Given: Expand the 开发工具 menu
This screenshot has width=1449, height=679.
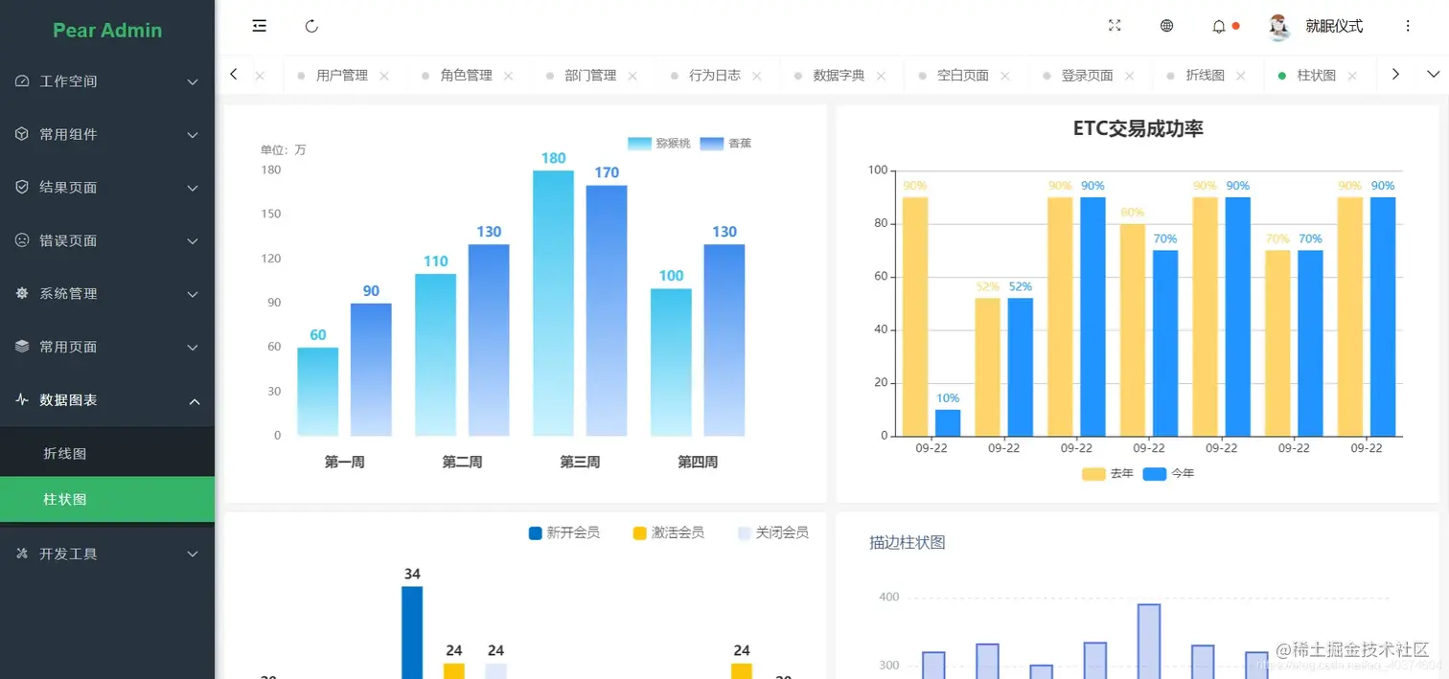Looking at the screenshot, I should 193,555.
